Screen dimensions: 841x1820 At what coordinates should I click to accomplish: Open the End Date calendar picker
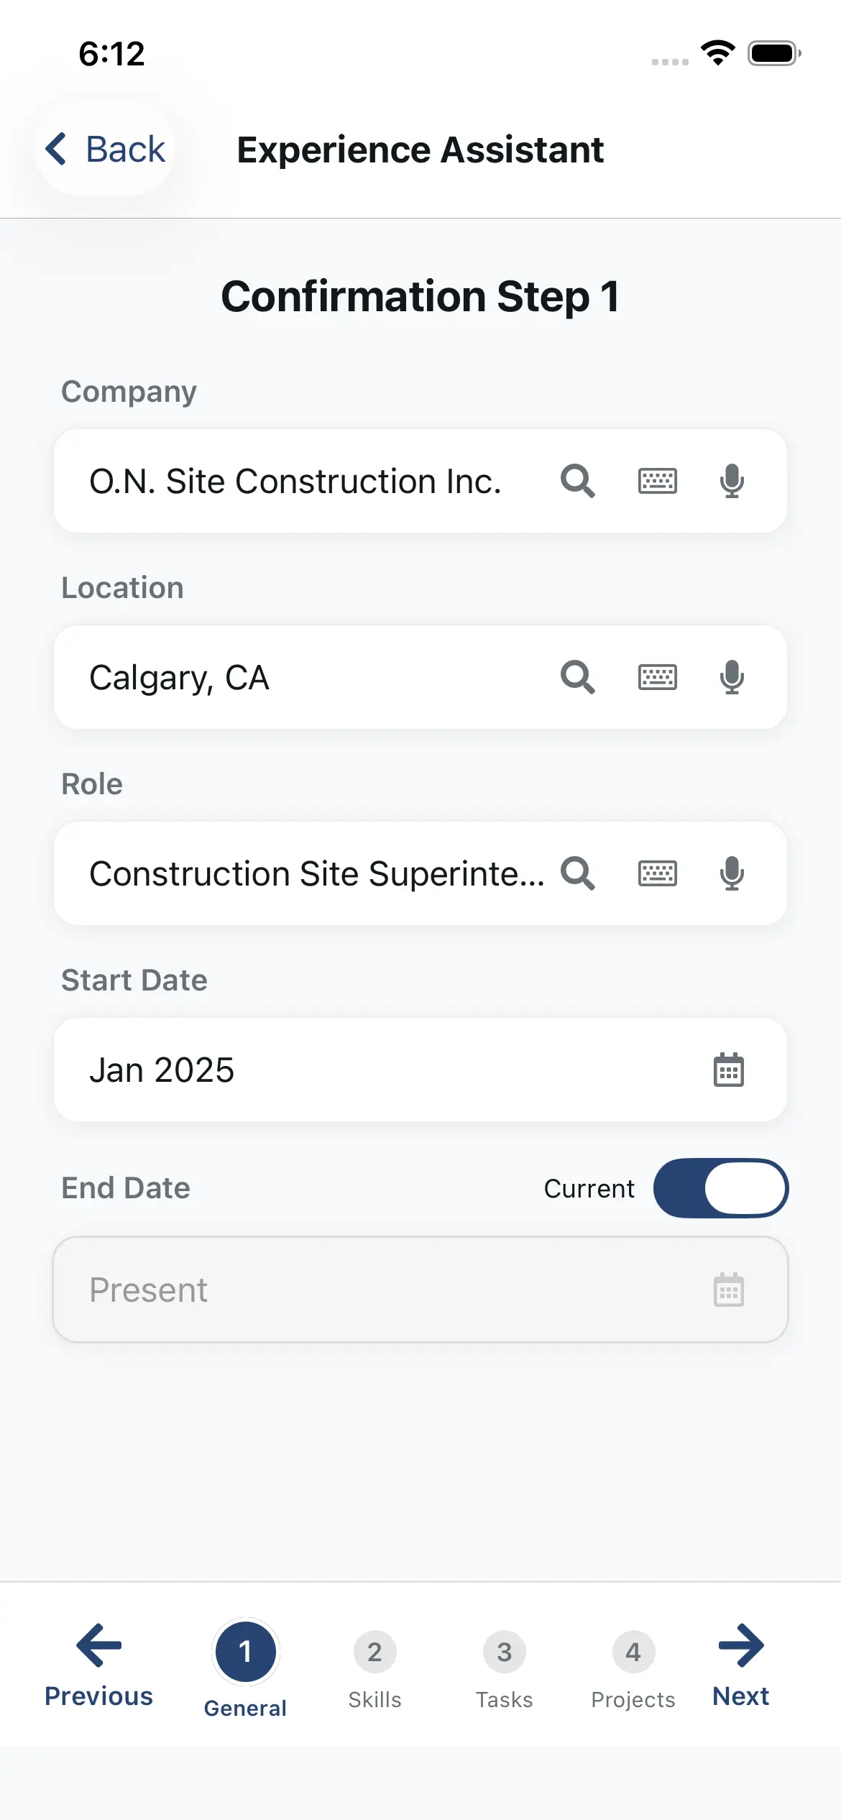pos(728,1290)
